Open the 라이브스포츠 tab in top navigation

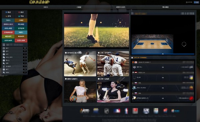pyautogui.click(x=121, y=7)
